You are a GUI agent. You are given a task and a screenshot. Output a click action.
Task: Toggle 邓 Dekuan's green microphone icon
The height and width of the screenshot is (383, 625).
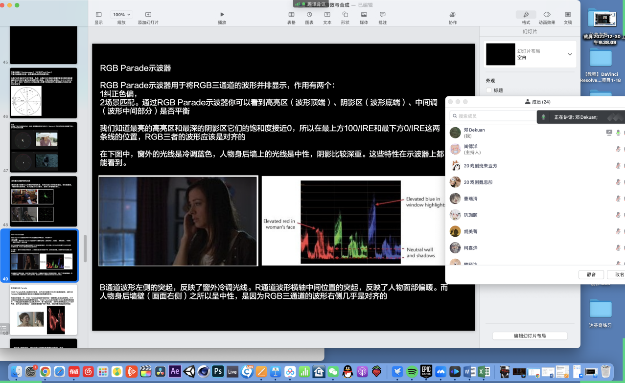click(x=618, y=133)
